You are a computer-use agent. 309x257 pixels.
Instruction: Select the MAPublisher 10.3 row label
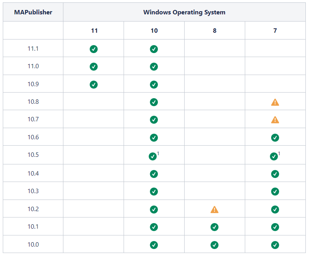click(33, 191)
